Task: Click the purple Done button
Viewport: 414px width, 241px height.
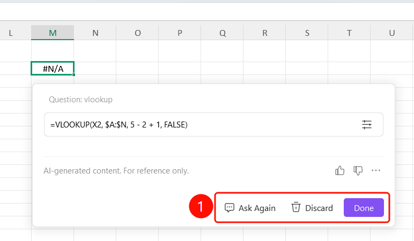Action: (x=364, y=208)
